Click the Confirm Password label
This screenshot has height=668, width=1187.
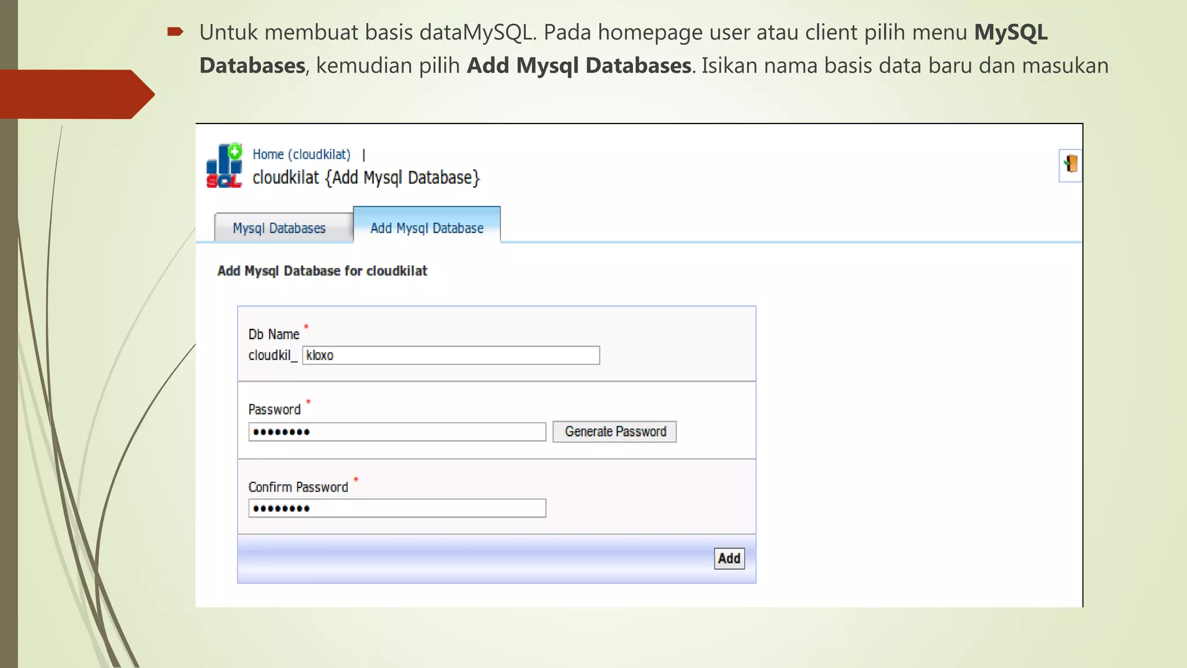click(x=298, y=487)
